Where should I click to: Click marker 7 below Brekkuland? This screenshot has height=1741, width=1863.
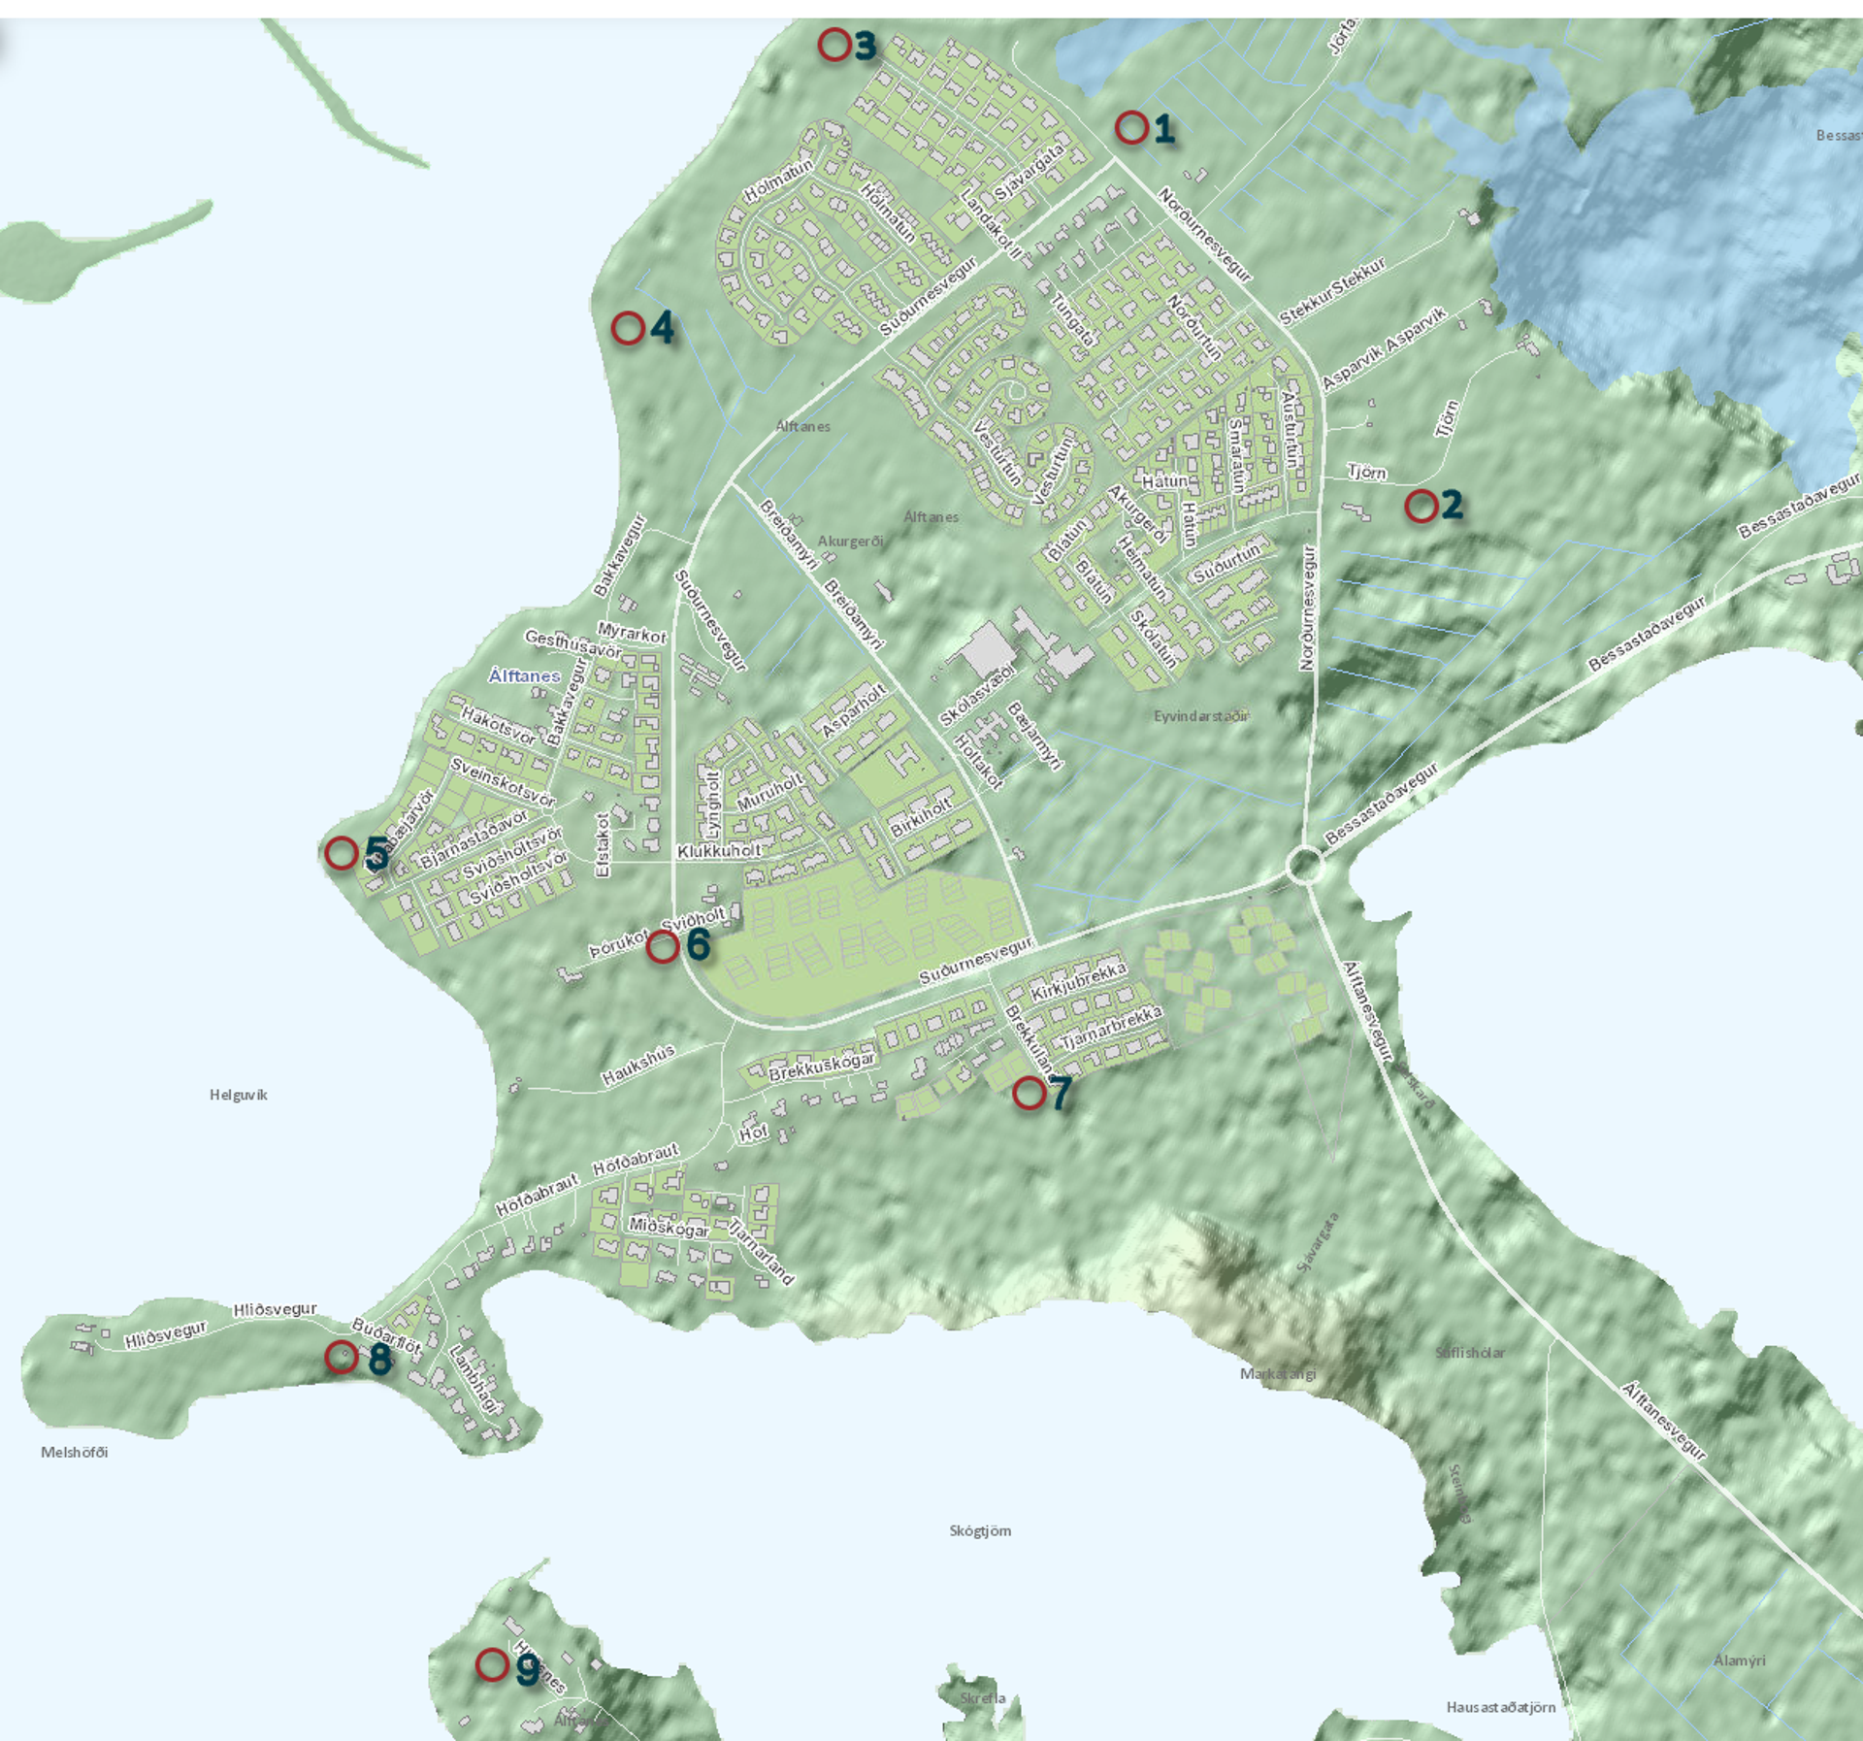click(x=1029, y=1094)
